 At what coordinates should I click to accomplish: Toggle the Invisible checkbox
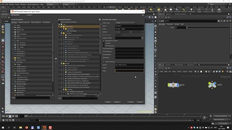pos(104,43)
